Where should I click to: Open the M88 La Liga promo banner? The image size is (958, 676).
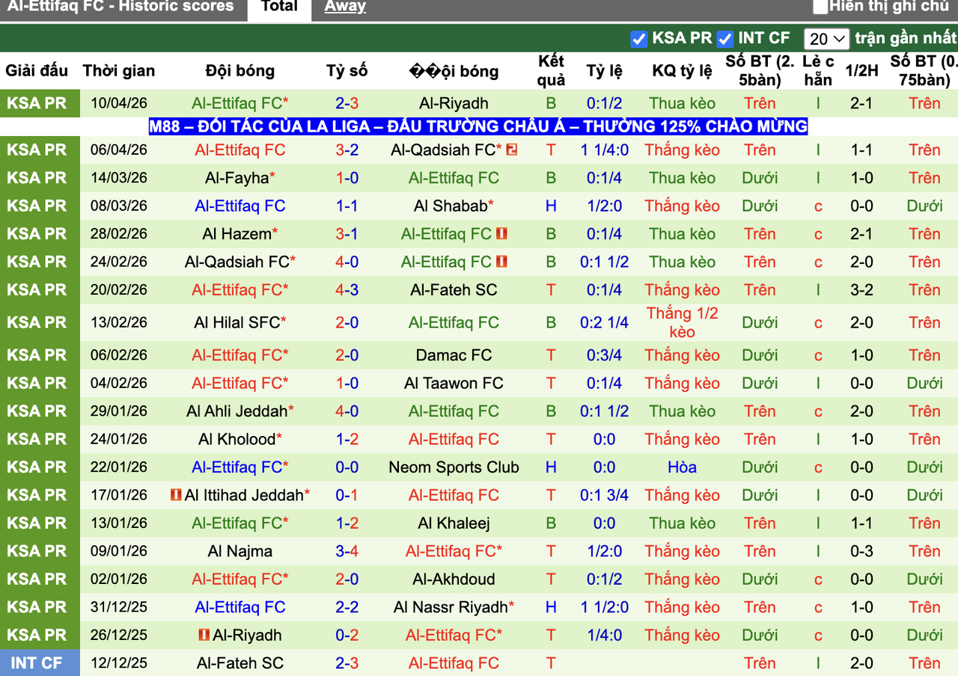click(x=478, y=126)
